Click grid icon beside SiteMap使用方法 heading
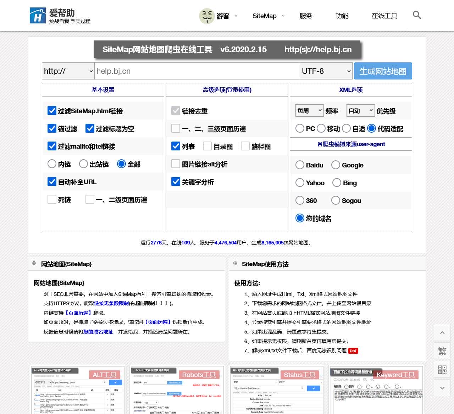 coord(235,263)
